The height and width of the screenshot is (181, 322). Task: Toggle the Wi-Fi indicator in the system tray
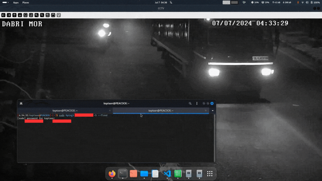pos(302,2)
